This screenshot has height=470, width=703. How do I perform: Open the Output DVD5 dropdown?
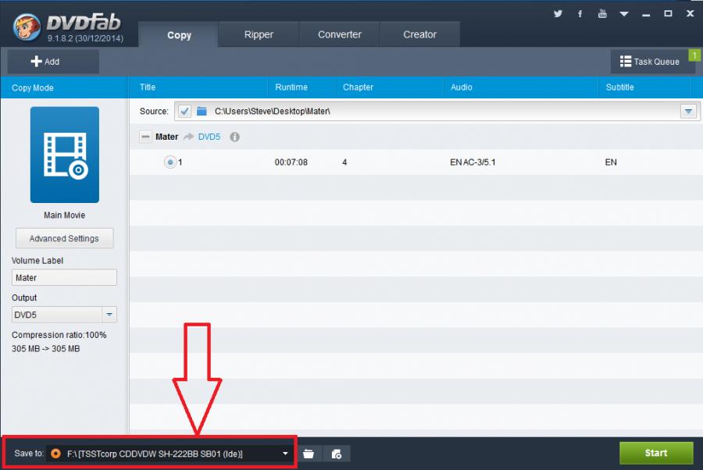pyautogui.click(x=110, y=315)
